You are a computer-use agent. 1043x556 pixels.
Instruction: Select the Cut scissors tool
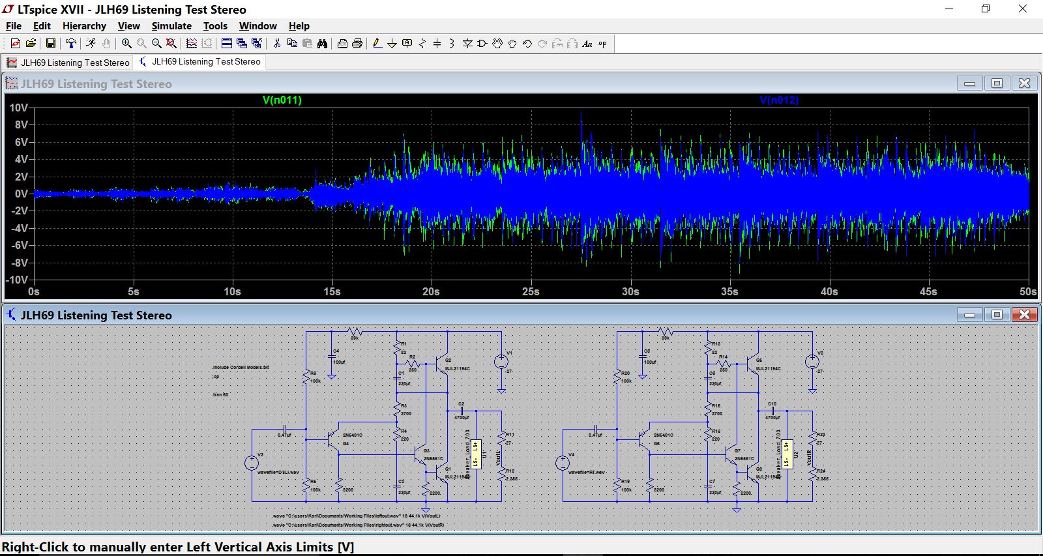coord(277,44)
